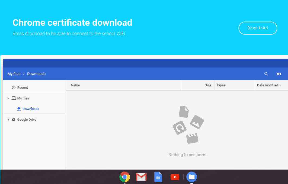288x184 pixels.
Task: Expand the Google Drive tree item
Action: pos(8,120)
